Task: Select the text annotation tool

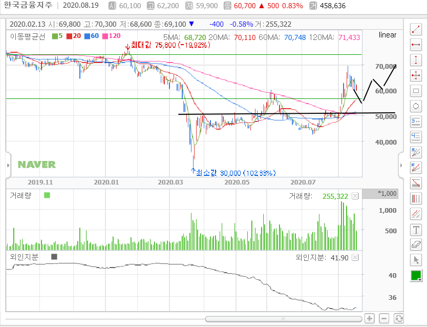Action: tap(416, 230)
